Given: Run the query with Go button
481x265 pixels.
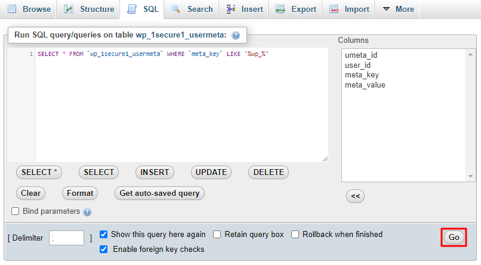Looking at the screenshot, I should coord(454,237).
